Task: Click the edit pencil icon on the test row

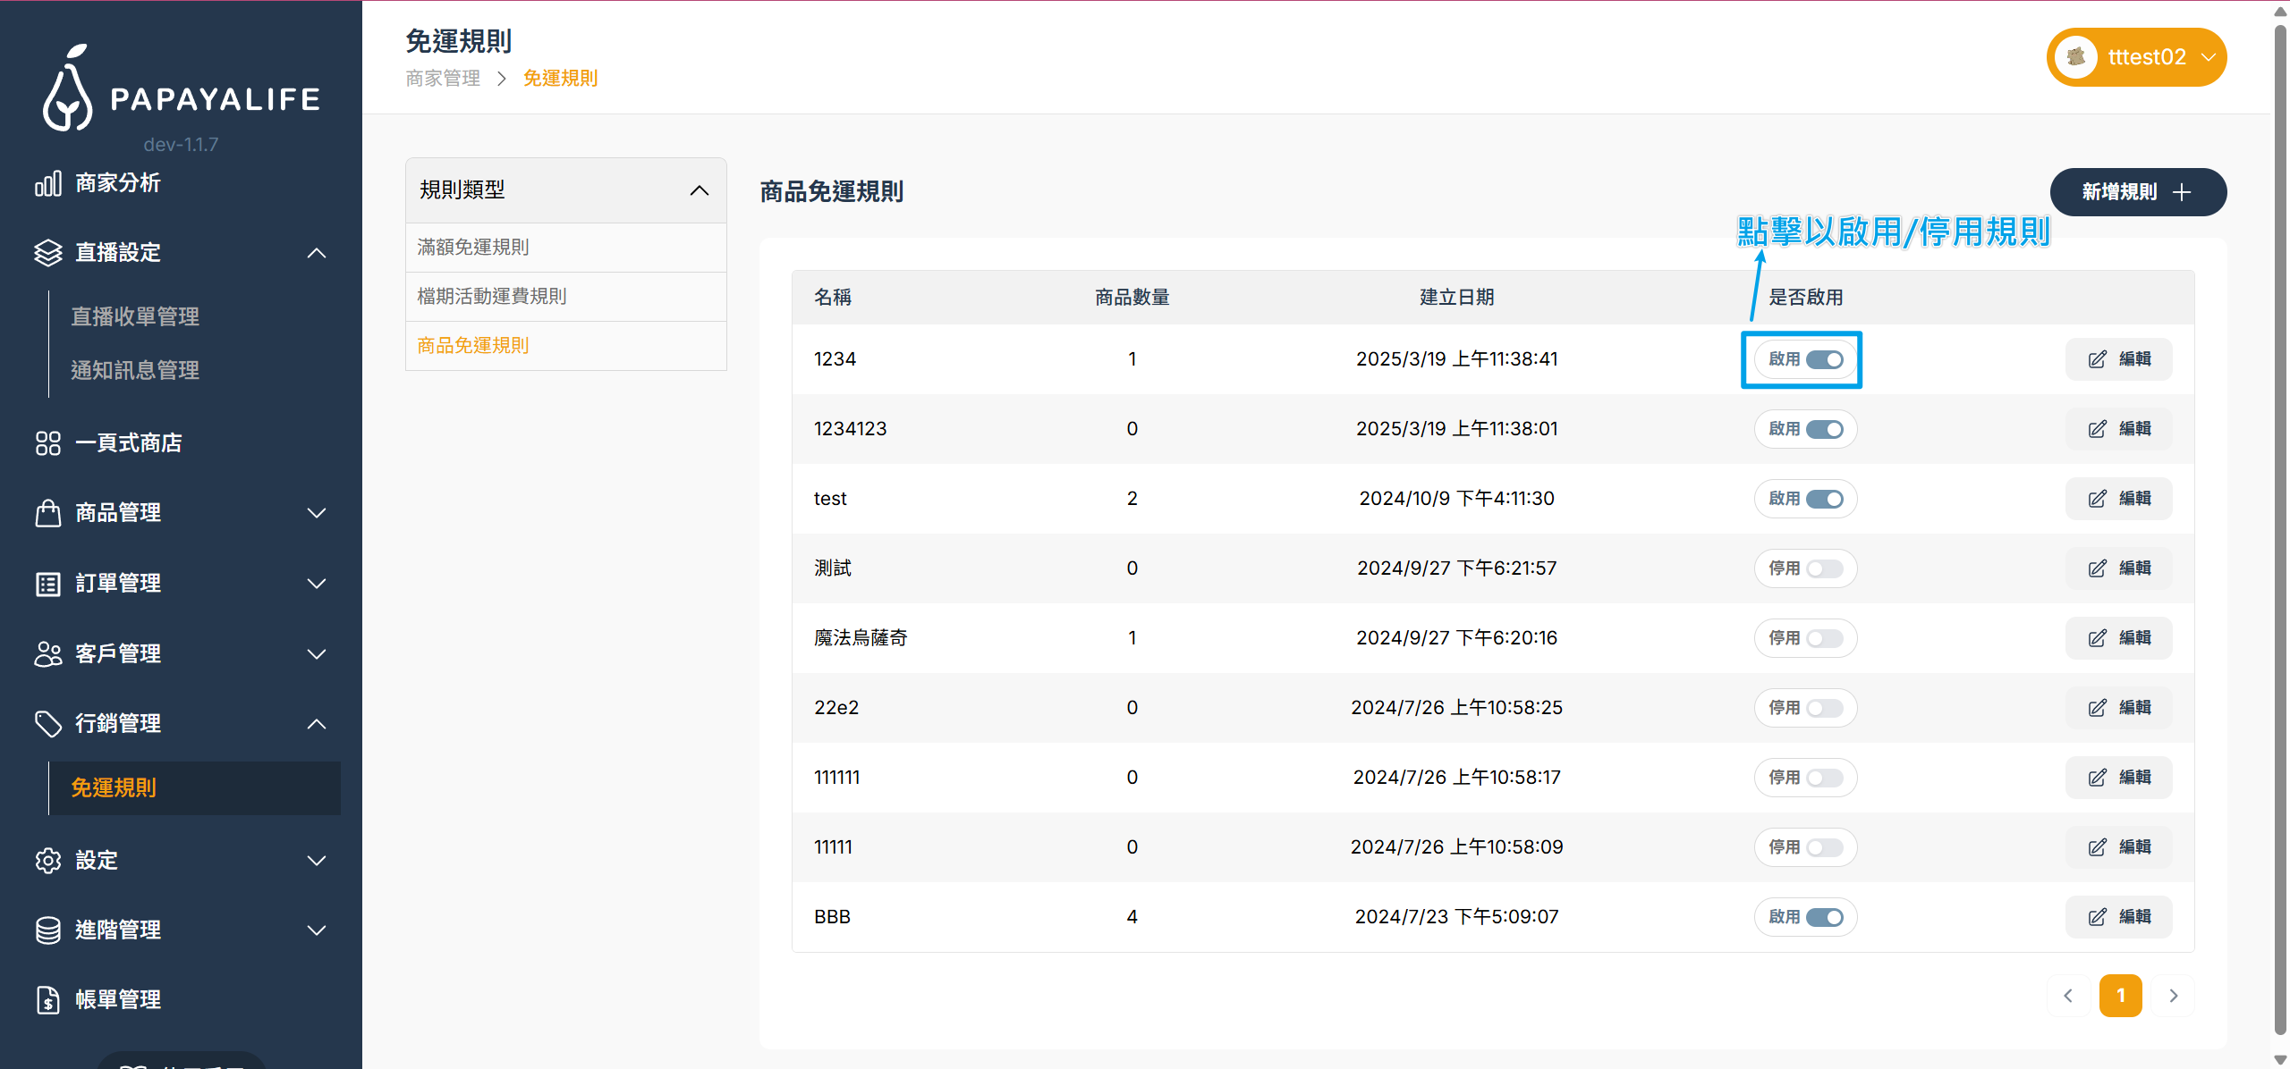Action: point(2098,498)
